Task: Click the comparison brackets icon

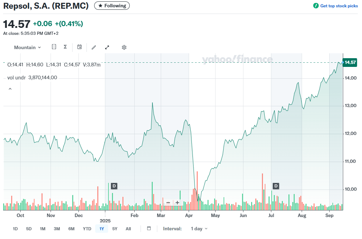Action: pos(54,46)
